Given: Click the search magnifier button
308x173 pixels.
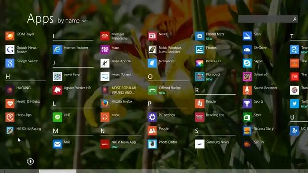Looking at the screenshot, I should [x=295, y=19].
